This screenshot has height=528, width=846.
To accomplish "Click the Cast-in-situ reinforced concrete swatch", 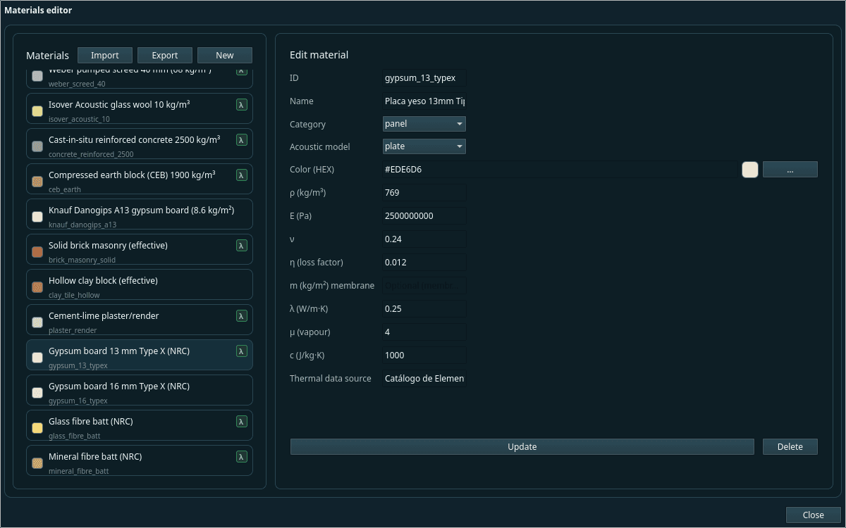I will [37, 146].
